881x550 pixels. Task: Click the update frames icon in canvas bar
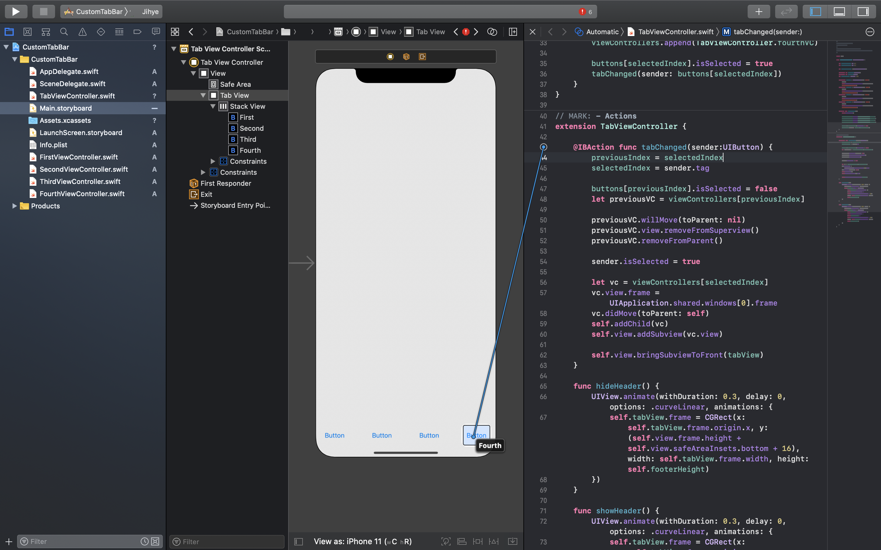pyautogui.click(x=446, y=541)
